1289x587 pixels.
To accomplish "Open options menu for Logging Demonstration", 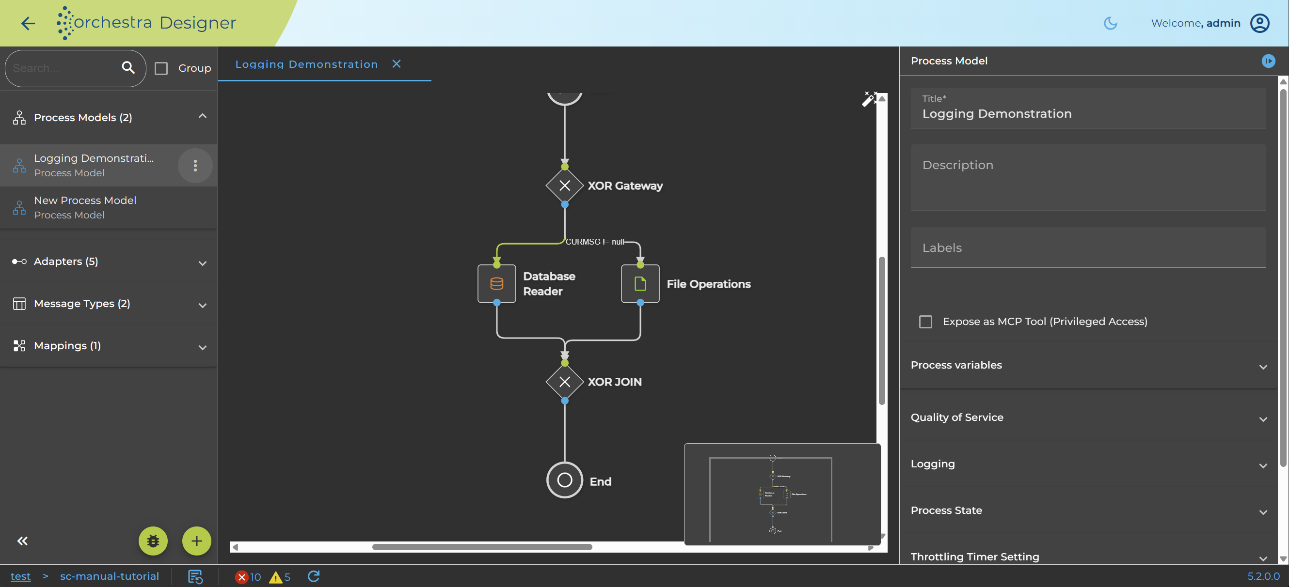I will pos(195,166).
